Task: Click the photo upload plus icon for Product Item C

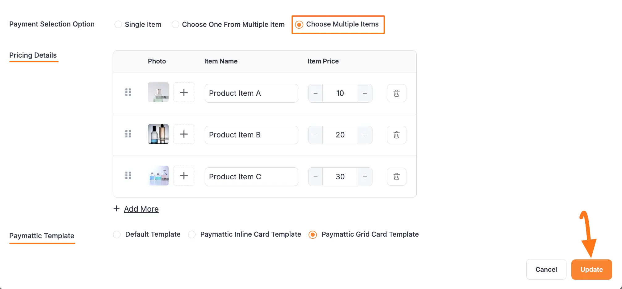Action: (x=184, y=176)
